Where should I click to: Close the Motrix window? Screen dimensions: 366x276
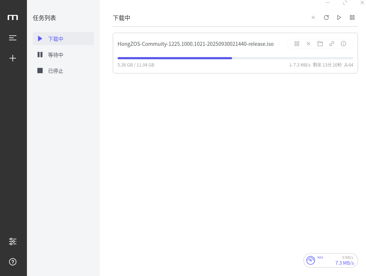[x=362, y=3]
